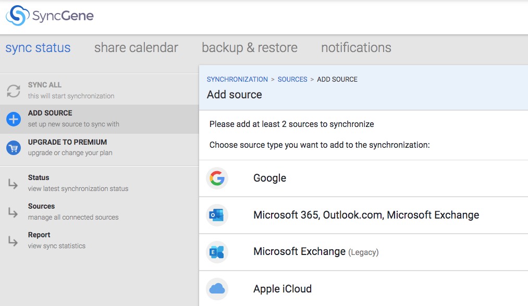Open the backup & restore tab
This screenshot has height=306, width=528.
250,48
